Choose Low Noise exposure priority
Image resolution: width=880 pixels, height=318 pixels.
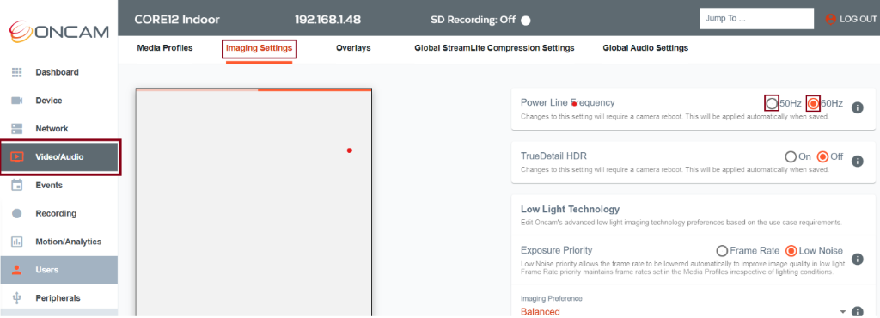791,250
